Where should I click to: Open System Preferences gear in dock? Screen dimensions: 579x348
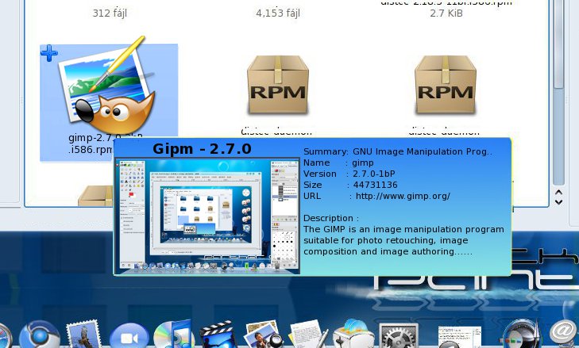click(x=398, y=335)
